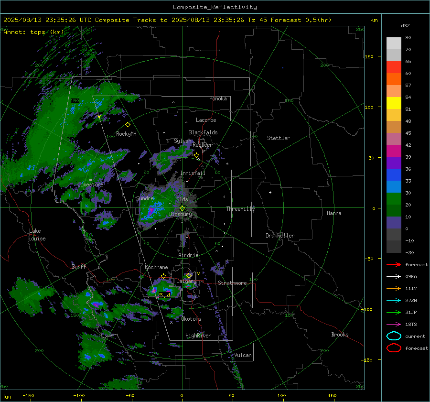
Task: Click the Lacombe town label
Action: click(206, 120)
